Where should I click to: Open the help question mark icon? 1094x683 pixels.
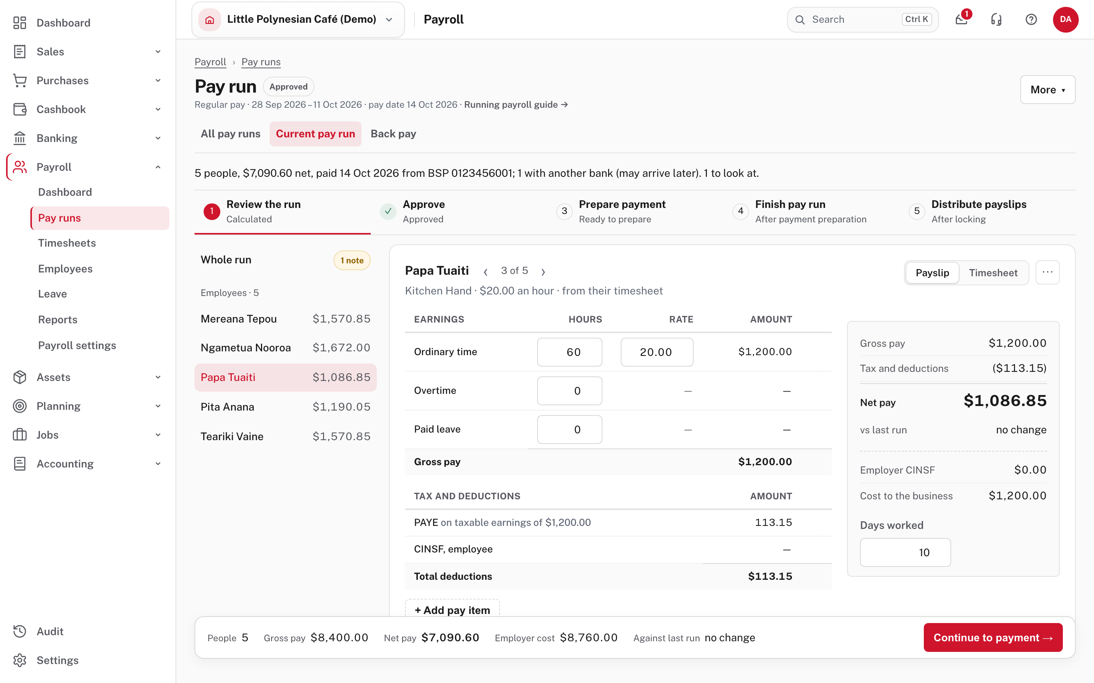coord(1031,19)
